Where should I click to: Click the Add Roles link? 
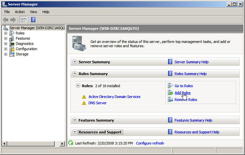click(182, 93)
